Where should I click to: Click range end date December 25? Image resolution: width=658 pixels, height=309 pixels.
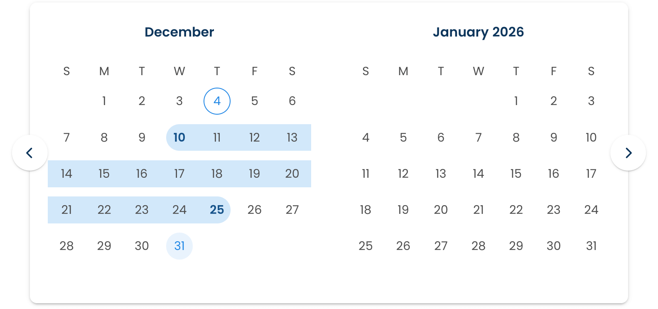coord(217,210)
